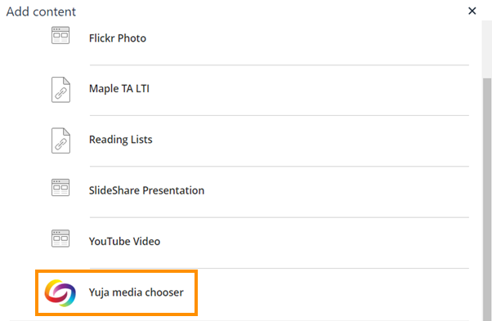Click the vertical scrollbar thumb
492x321 pixels.
487,199
